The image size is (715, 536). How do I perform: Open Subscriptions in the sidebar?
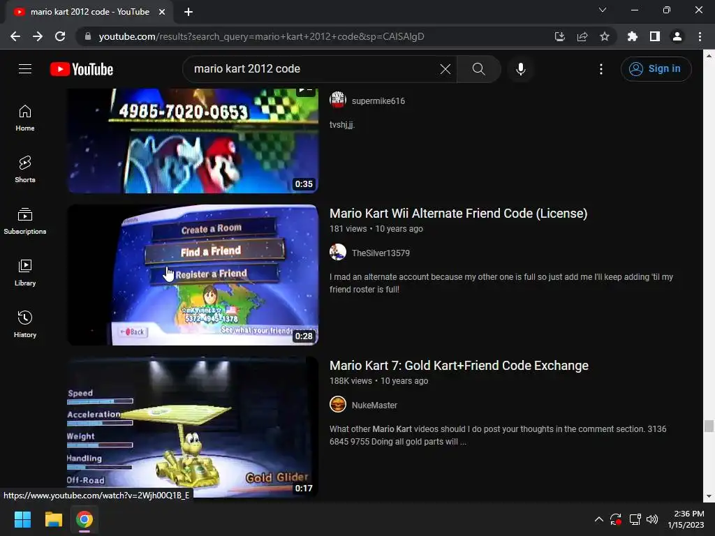(x=25, y=221)
